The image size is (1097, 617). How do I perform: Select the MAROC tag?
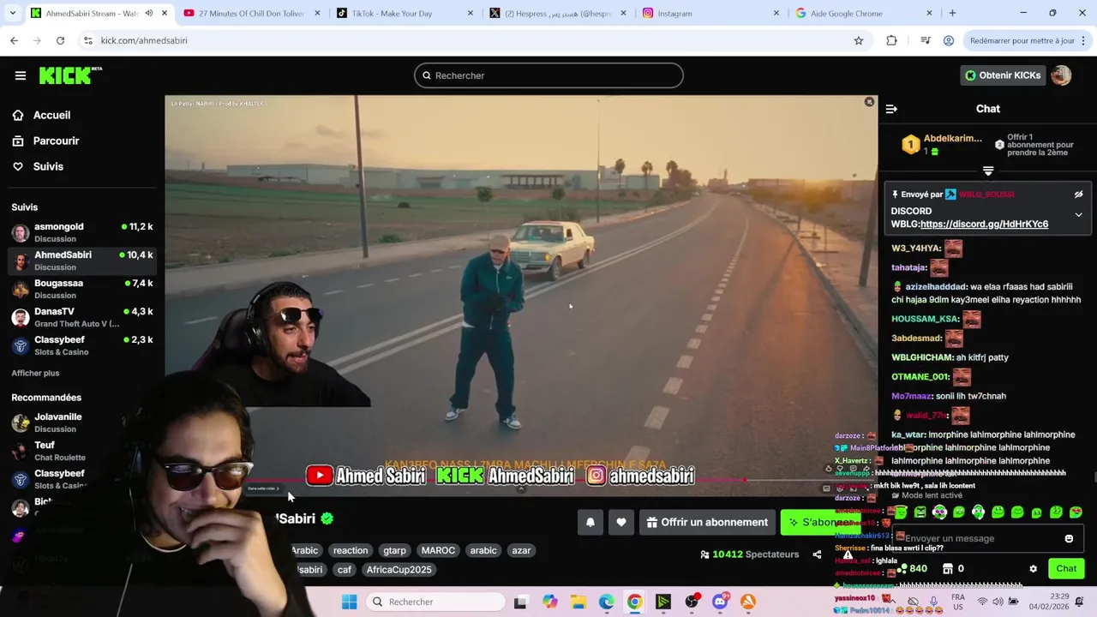pyautogui.click(x=438, y=550)
